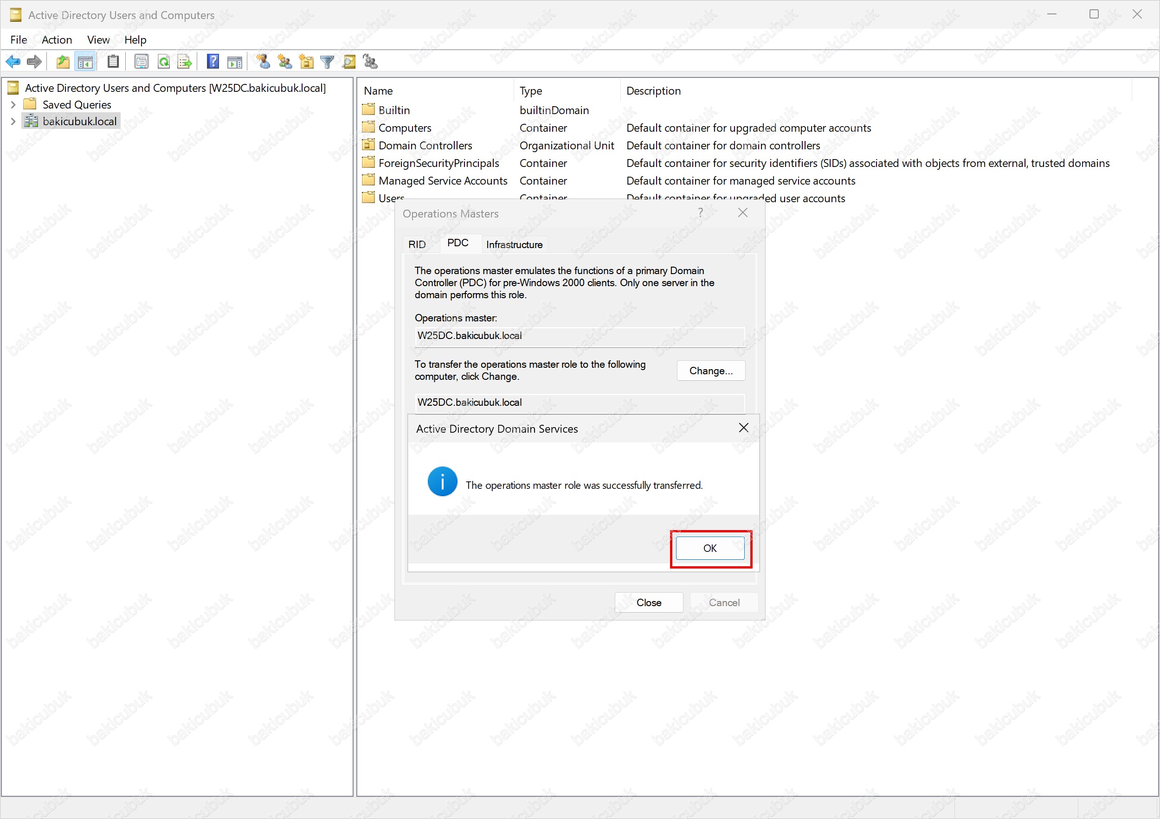Close the Active Directory Domain Services message
Viewport: 1160px width, 819px height.
click(743, 428)
